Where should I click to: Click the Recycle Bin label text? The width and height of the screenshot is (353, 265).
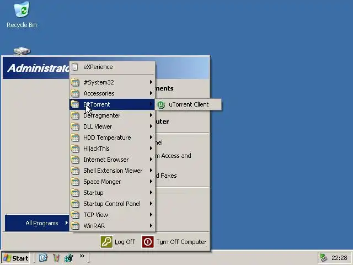pos(22,25)
